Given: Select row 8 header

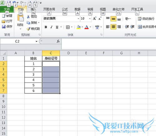Looking at the screenshot, I should tap(3, 96).
